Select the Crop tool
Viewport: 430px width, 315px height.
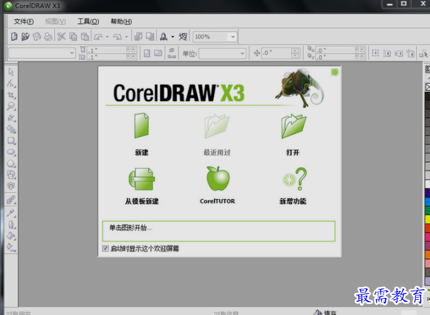11,95
